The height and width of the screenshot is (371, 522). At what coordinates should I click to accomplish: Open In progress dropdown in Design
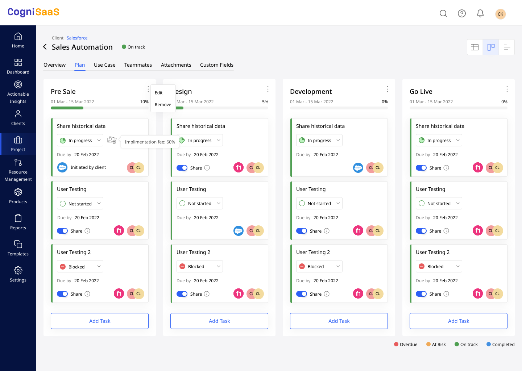[200, 140]
